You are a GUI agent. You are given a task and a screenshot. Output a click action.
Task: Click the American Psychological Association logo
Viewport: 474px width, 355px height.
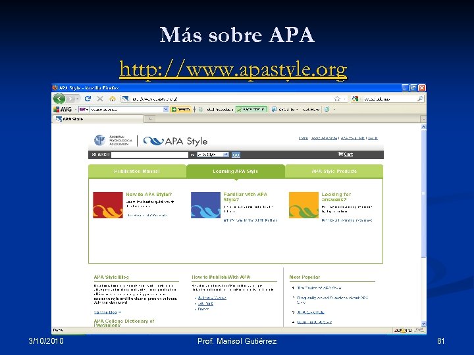(113, 141)
